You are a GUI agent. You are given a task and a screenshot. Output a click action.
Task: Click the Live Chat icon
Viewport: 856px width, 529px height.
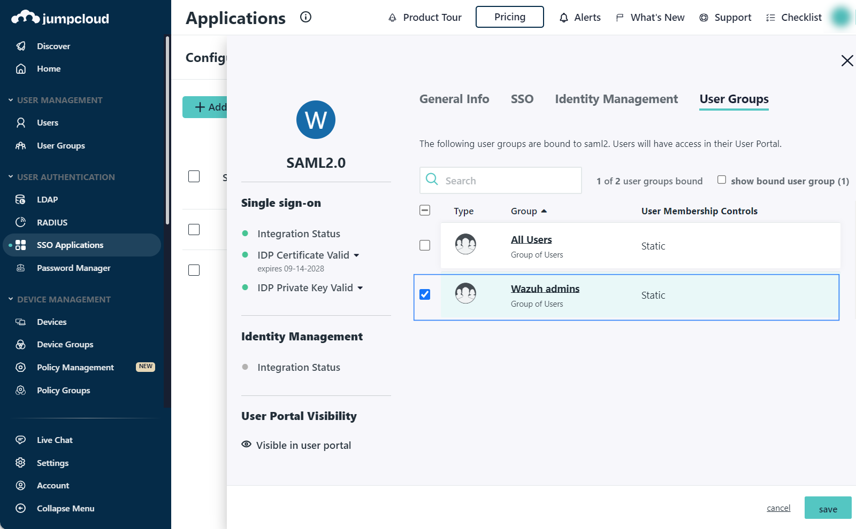21,440
